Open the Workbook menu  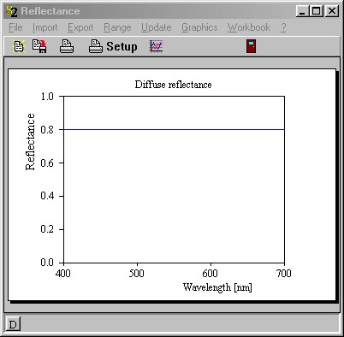pyautogui.click(x=249, y=27)
